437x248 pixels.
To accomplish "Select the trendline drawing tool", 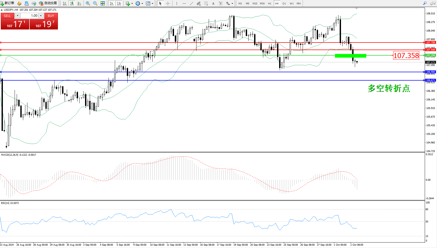I will pos(191,3).
